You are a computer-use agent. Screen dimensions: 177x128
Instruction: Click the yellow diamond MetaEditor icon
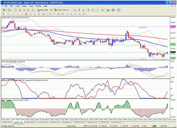tap(51, 10)
